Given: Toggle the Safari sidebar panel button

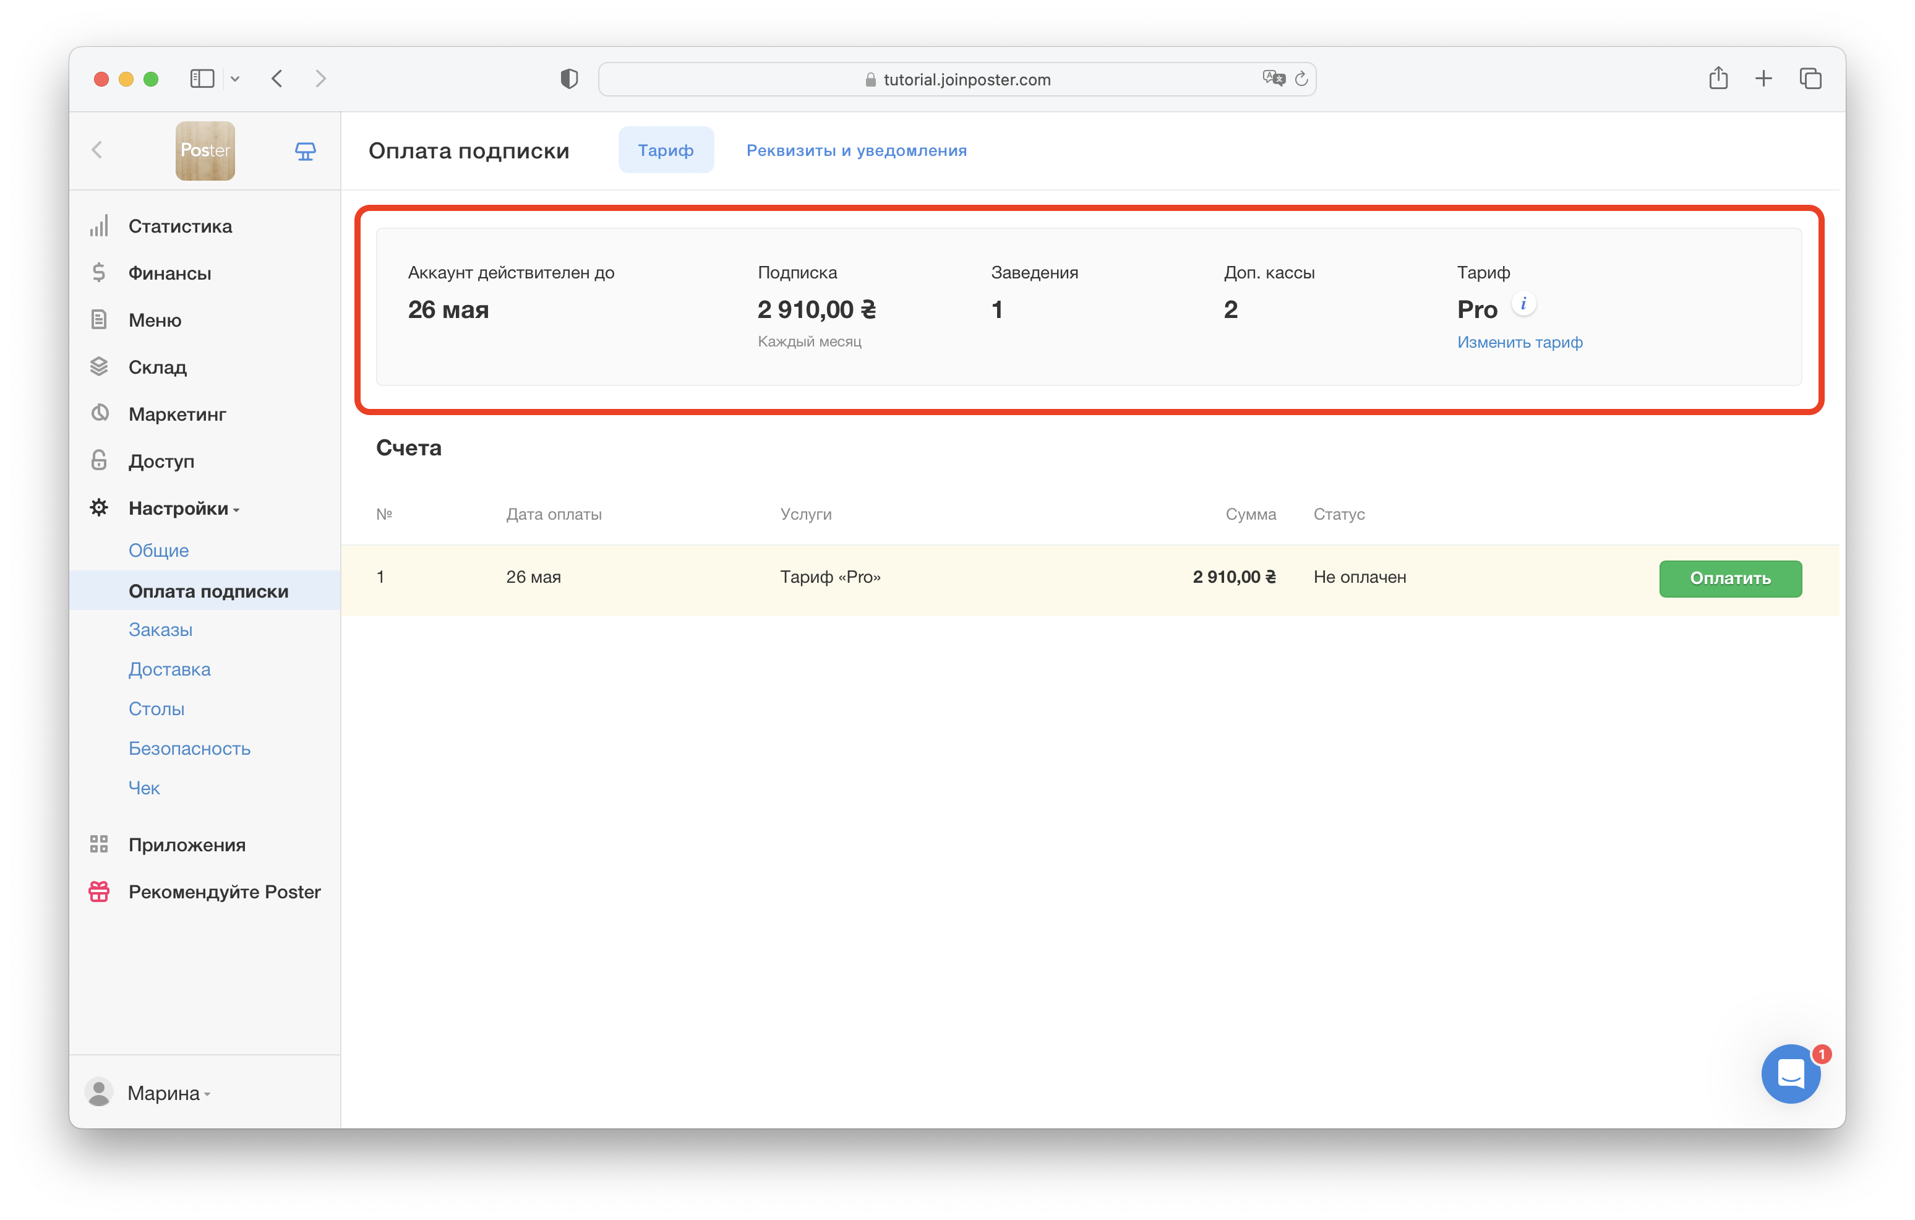Looking at the screenshot, I should tap(202, 79).
